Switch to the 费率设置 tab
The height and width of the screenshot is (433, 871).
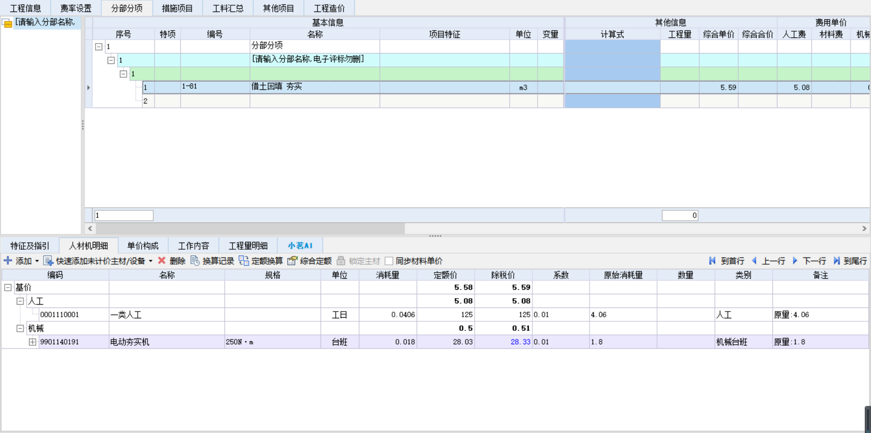pos(76,8)
